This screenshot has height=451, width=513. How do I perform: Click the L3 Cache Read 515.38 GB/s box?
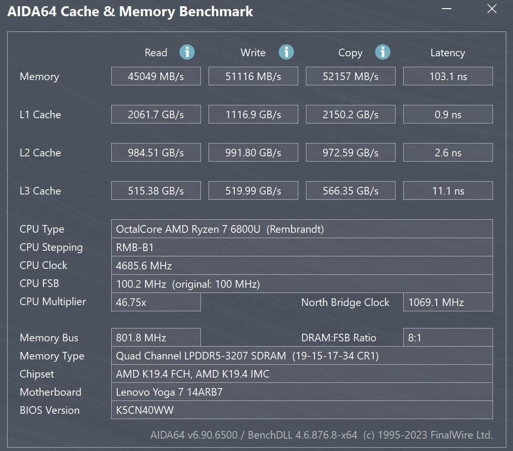(156, 191)
